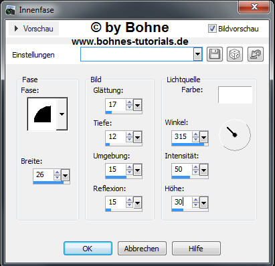This screenshot has width=275, height=266.
Task: Click the Winkel angle dial
Action: coord(235,135)
